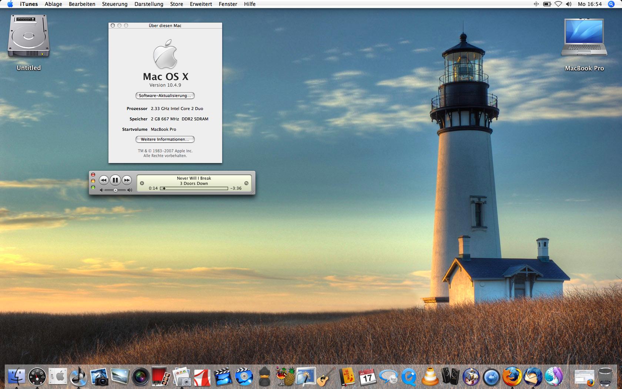Open the Fenster menu

[228, 4]
